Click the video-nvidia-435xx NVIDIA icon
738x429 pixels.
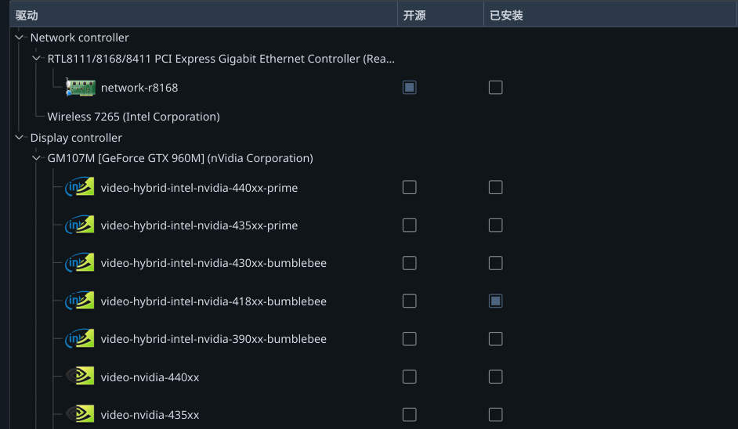[80, 414]
